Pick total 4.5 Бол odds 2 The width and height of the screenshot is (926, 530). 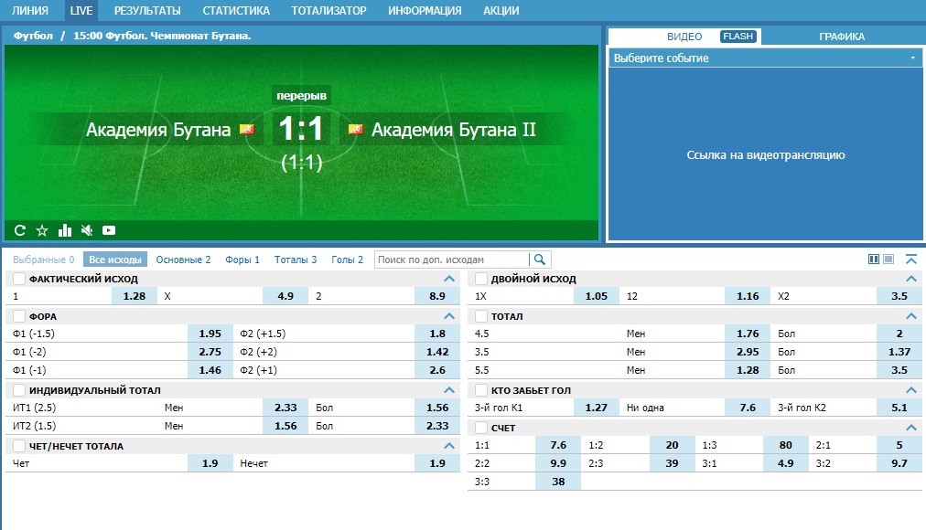(899, 334)
